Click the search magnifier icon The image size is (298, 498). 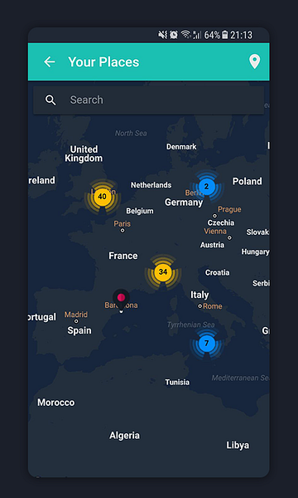(50, 100)
